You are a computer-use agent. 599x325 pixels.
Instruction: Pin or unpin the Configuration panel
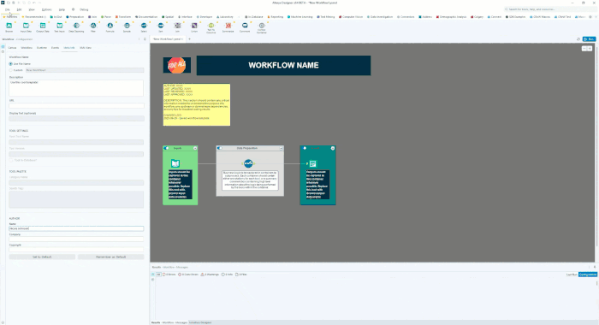[x=145, y=39]
